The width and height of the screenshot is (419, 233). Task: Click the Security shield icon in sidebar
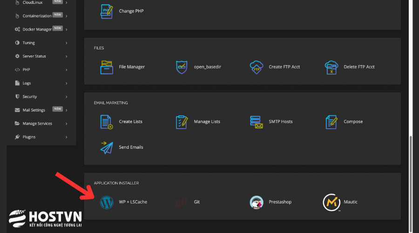click(x=17, y=96)
